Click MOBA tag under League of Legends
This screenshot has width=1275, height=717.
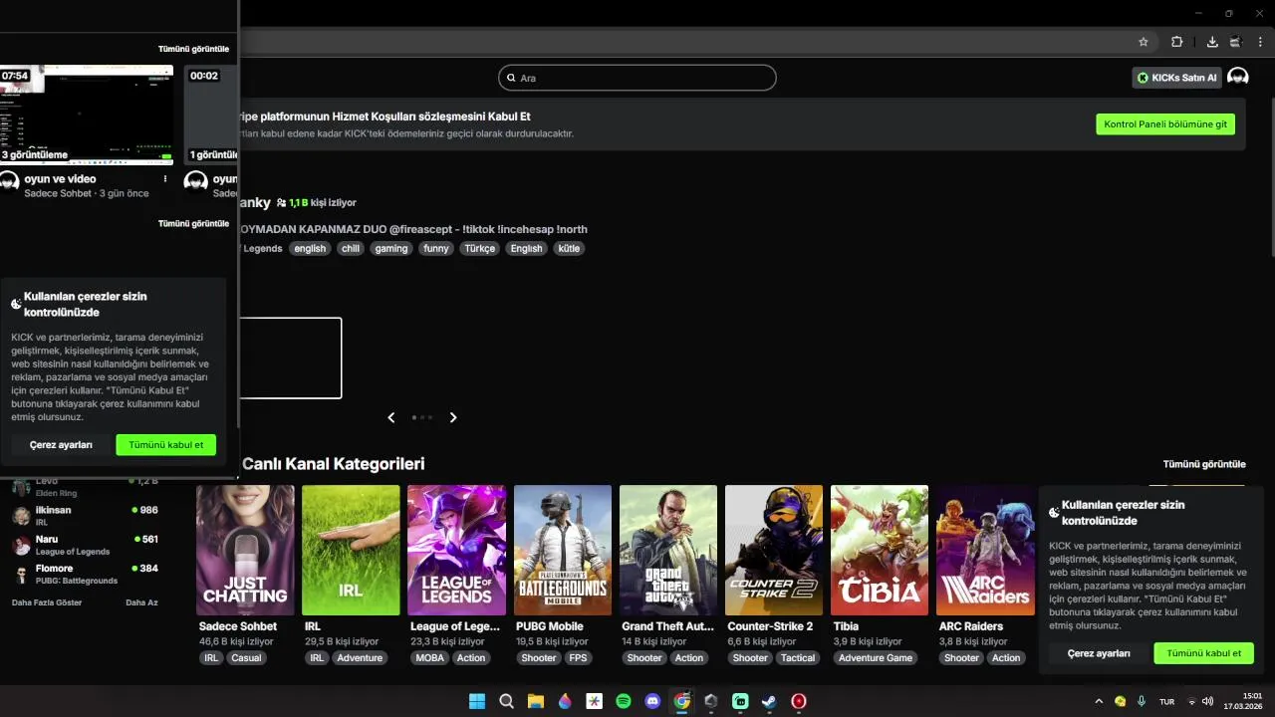pyautogui.click(x=430, y=658)
